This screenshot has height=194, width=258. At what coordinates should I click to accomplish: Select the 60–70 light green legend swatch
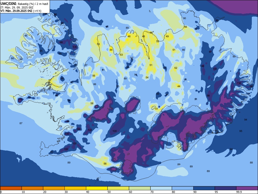(x=140, y=188)
